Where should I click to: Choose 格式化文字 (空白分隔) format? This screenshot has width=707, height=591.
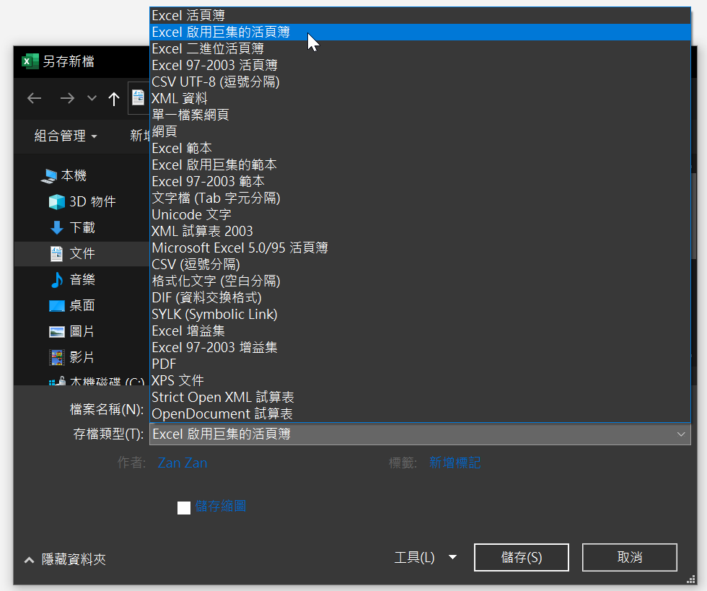tap(420, 281)
